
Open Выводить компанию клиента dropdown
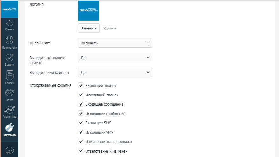(x=115, y=58)
